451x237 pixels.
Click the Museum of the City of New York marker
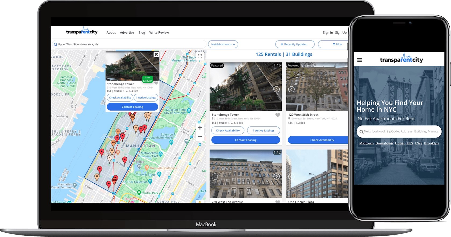pos(189,110)
